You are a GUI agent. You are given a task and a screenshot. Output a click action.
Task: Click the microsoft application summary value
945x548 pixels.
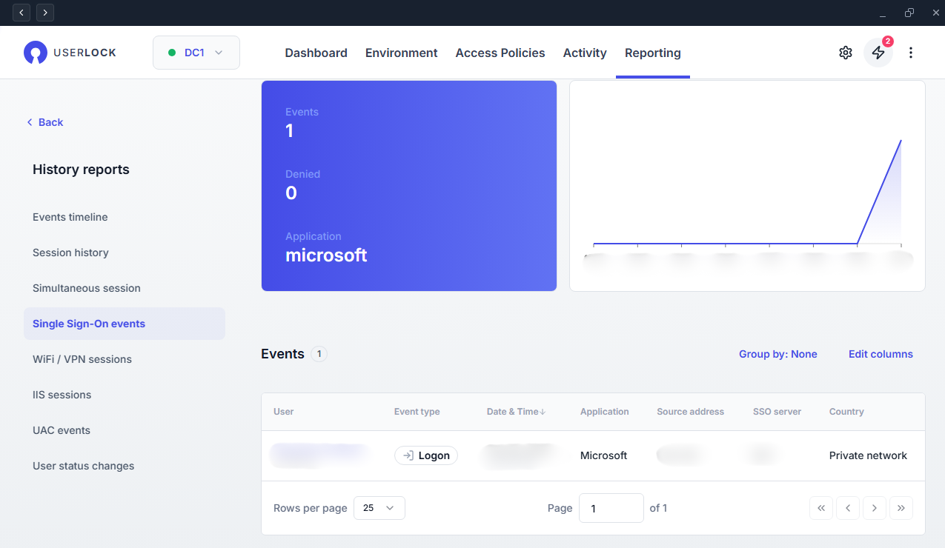pos(327,255)
